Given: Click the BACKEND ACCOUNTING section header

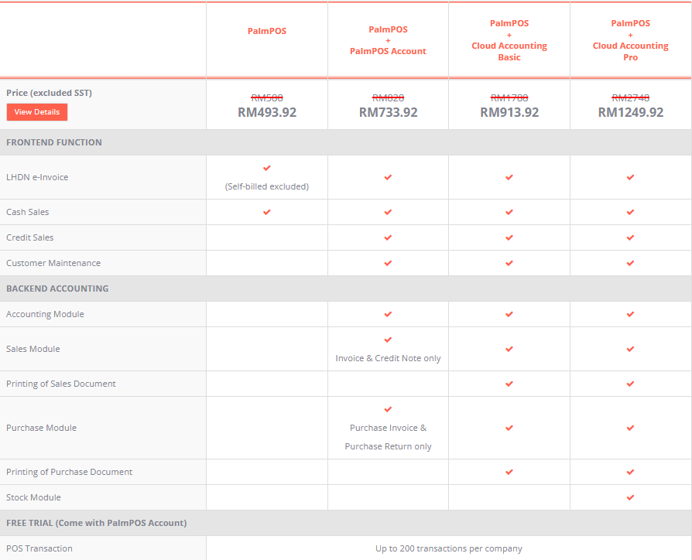Looking at the screenshot, I should [x=57, y=289].
